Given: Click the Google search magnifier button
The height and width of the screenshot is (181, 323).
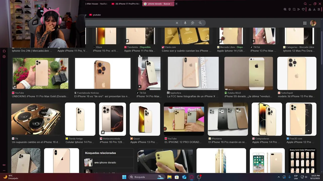Looking at the screenshot, I should [x=200, y=23].
